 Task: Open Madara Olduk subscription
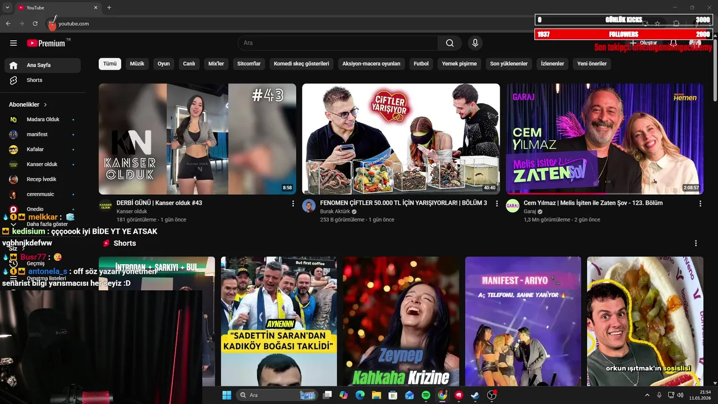pyautogui.click(x=43, y=120)
